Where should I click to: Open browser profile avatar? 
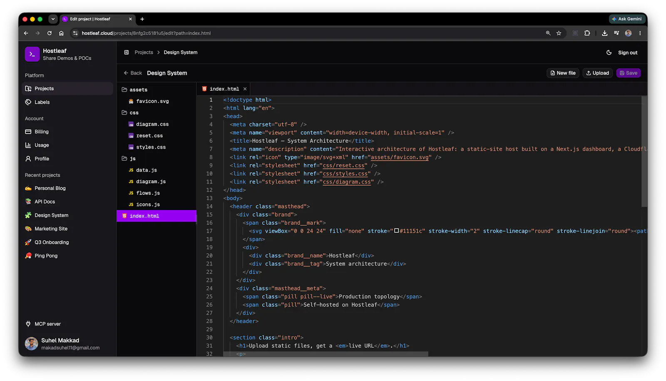click(629, 33)
